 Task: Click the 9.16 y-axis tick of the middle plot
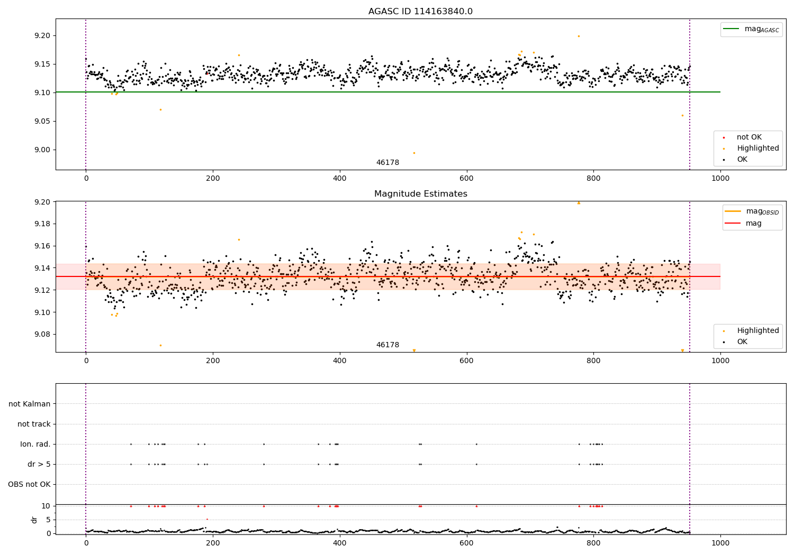[42, 246]
